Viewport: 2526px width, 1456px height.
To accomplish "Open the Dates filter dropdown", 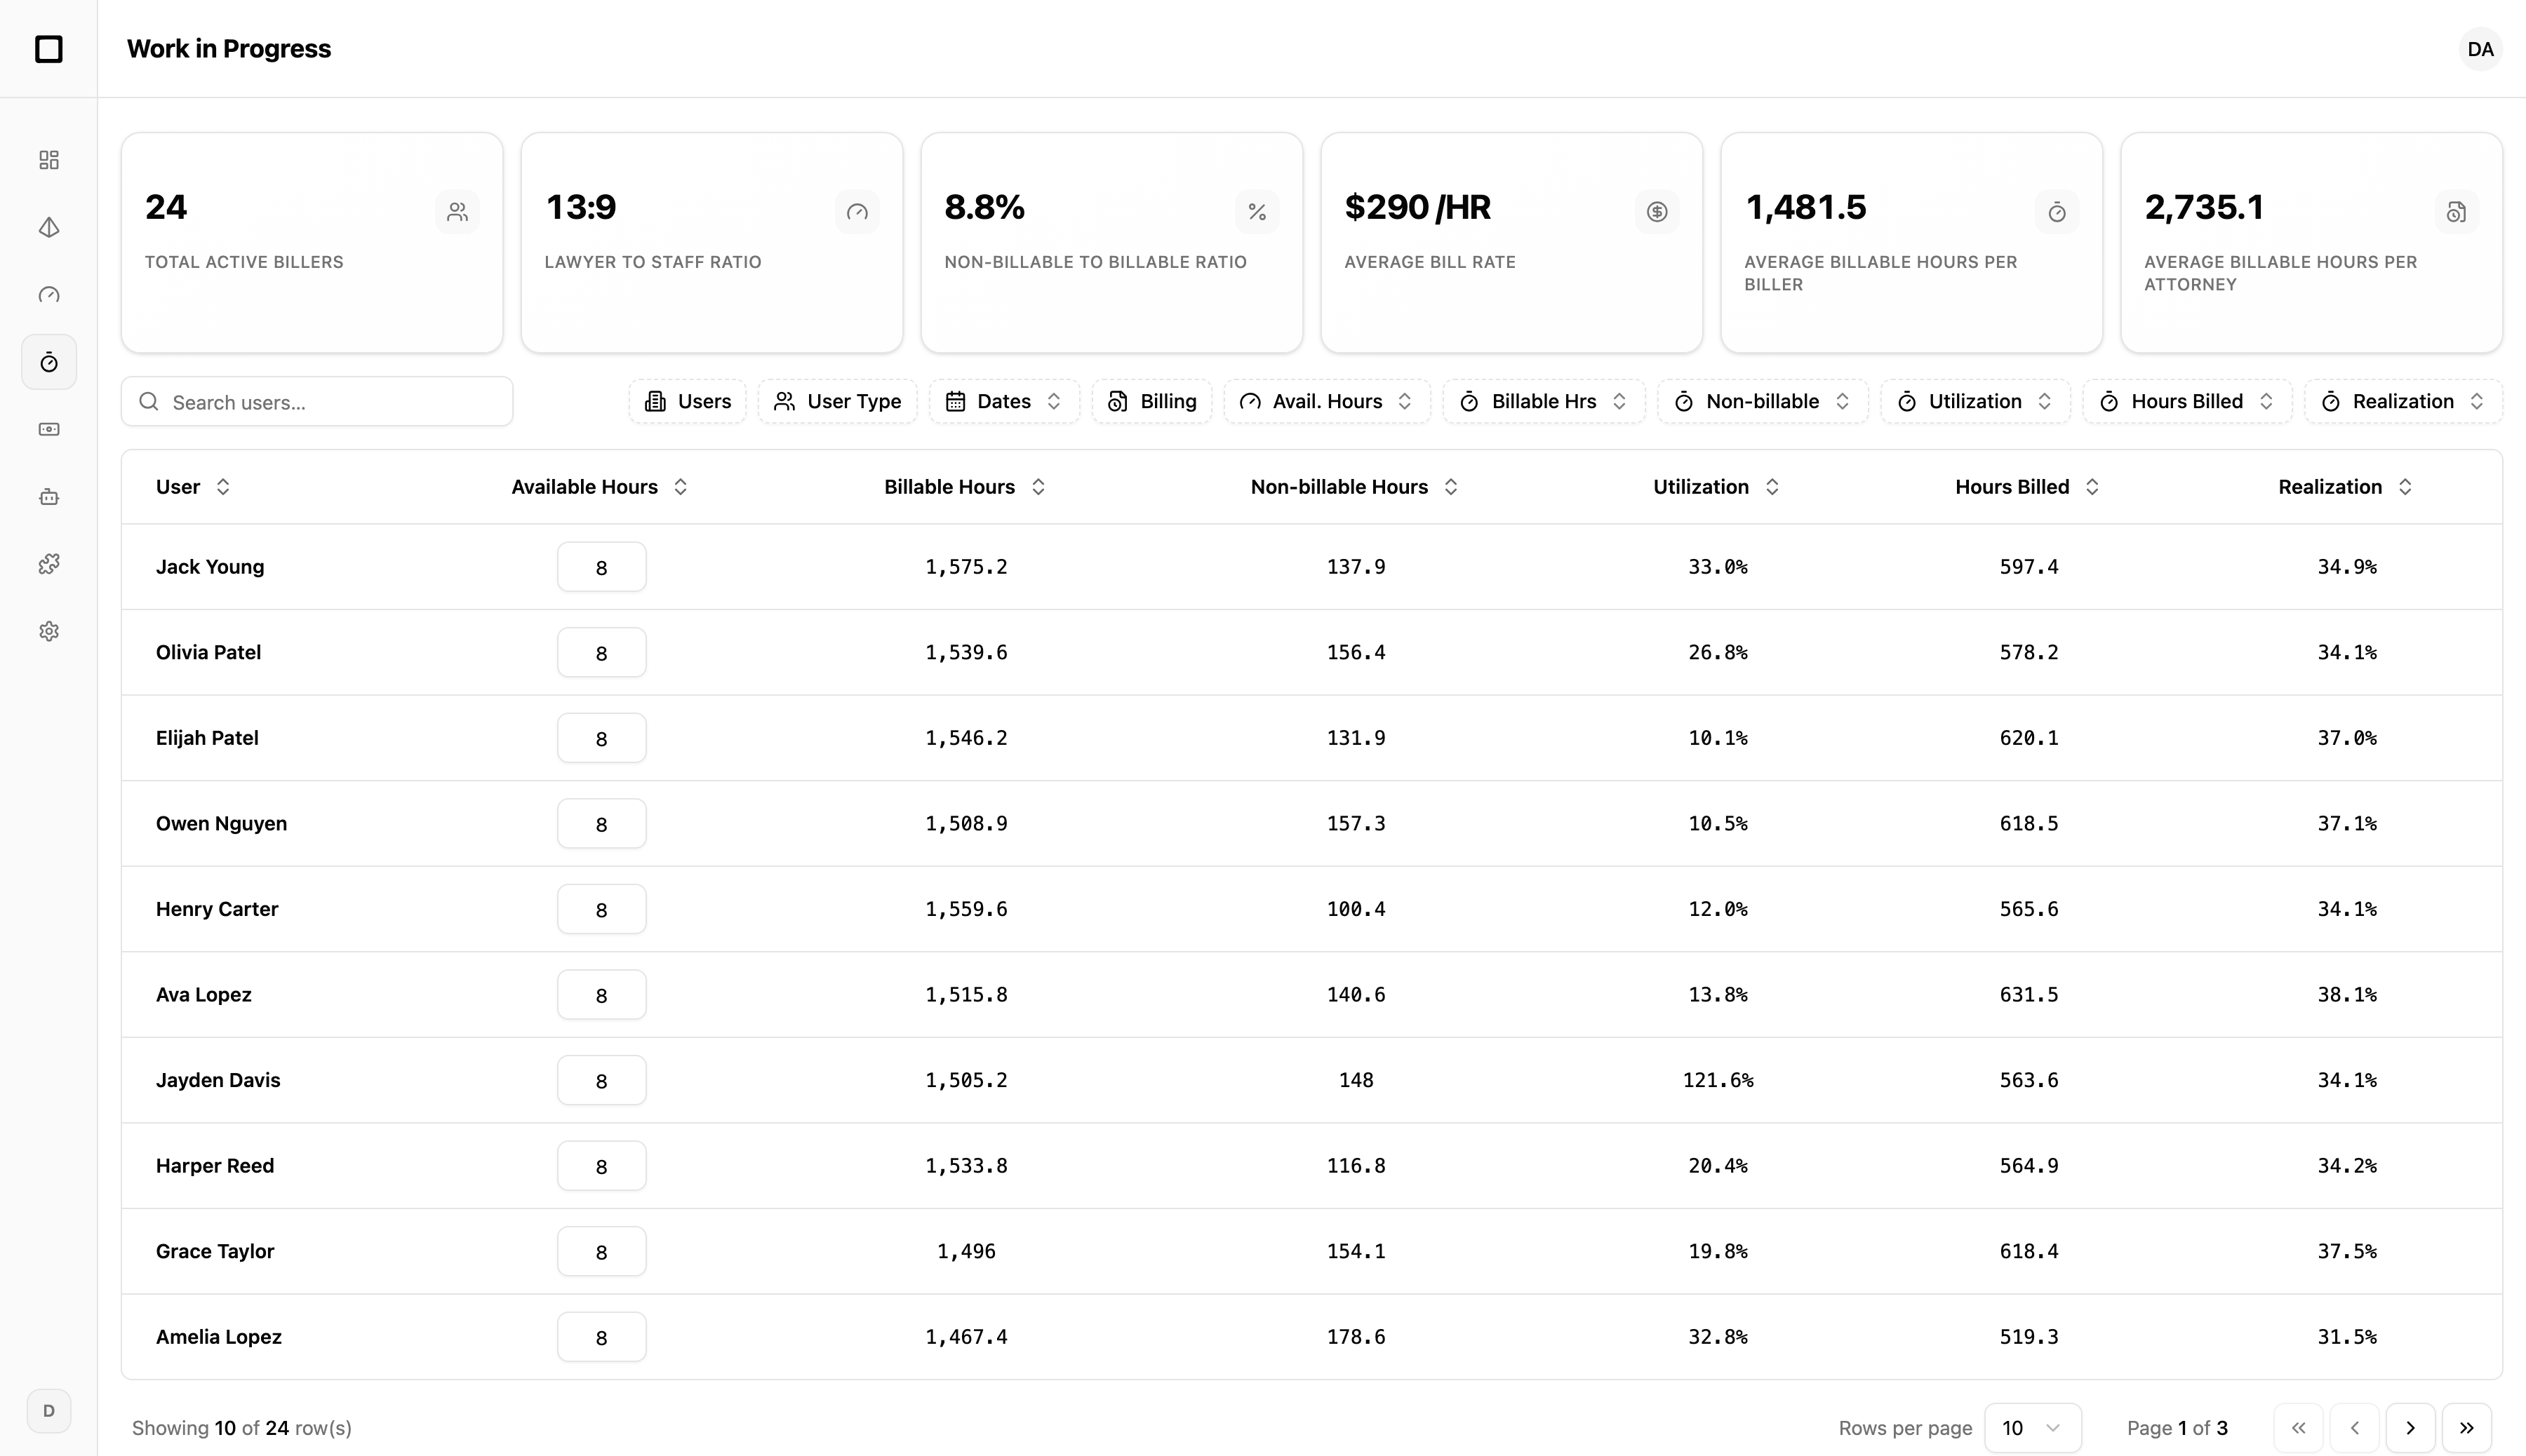I will (1003, 401).
